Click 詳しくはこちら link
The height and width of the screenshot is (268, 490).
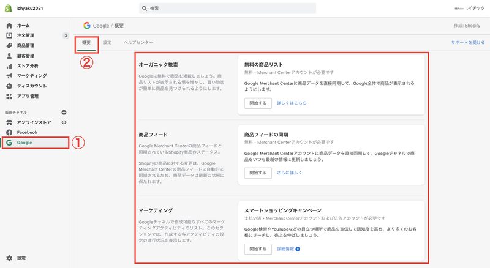pyautogui.click(x=292, y=103)
